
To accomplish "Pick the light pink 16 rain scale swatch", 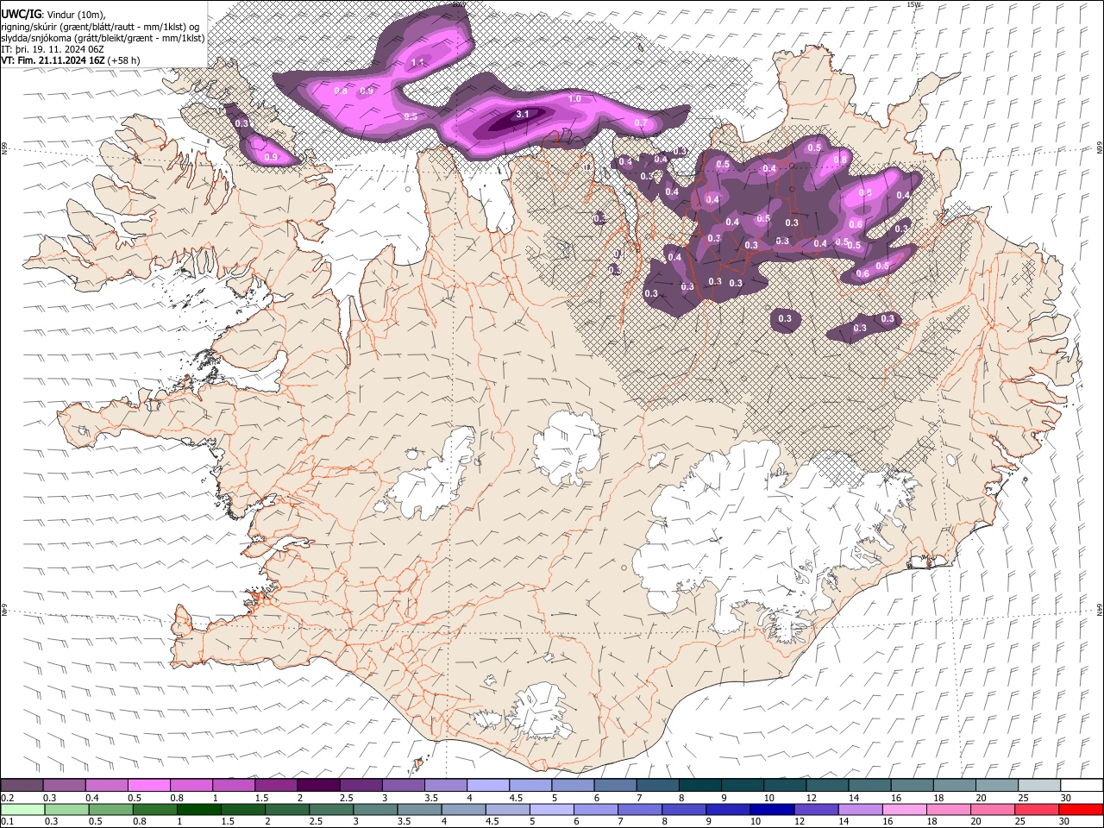I will [903, 809].
